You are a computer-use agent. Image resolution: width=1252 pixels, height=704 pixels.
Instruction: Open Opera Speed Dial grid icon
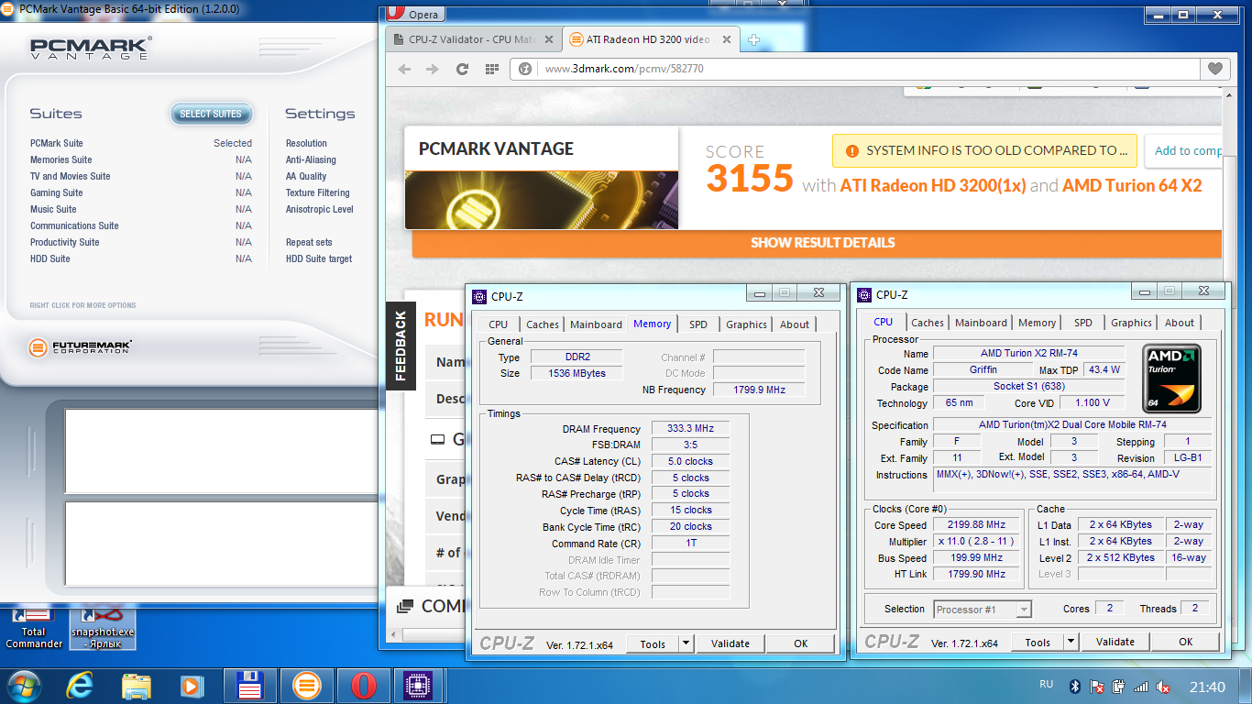click(491, 69)
